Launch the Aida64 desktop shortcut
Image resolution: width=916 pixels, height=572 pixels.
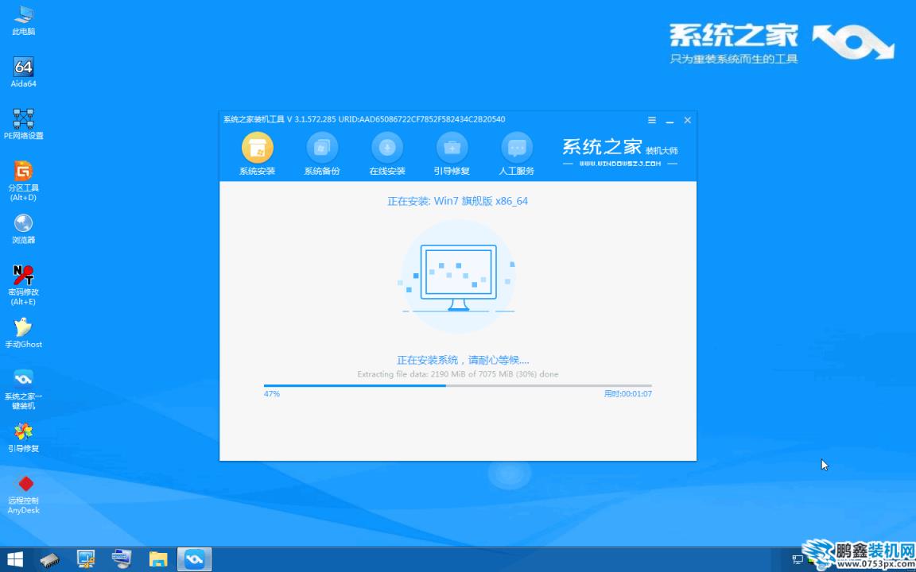(x=23, y=71)
